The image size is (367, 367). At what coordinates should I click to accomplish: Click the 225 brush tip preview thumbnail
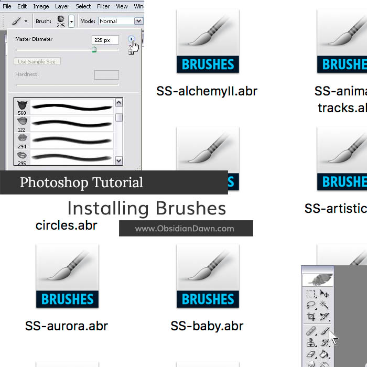(61, 19)
